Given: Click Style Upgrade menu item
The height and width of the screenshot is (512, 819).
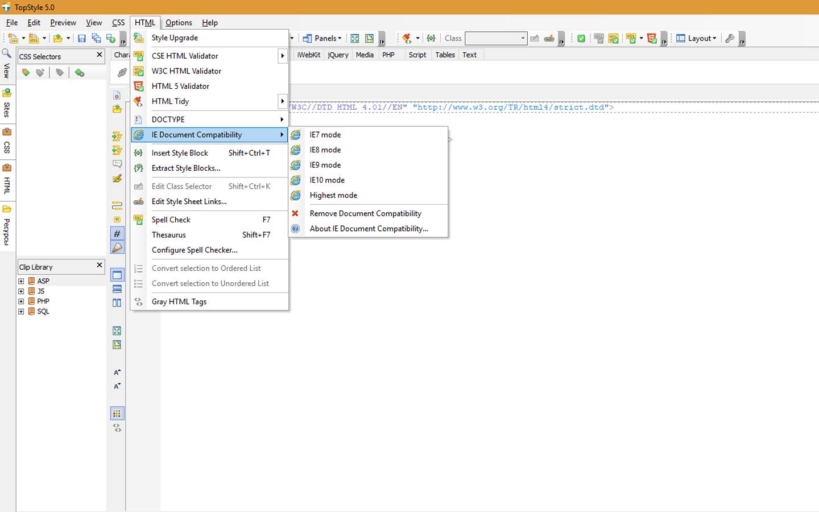Looking at the screenshot, I should coord(209,38).
